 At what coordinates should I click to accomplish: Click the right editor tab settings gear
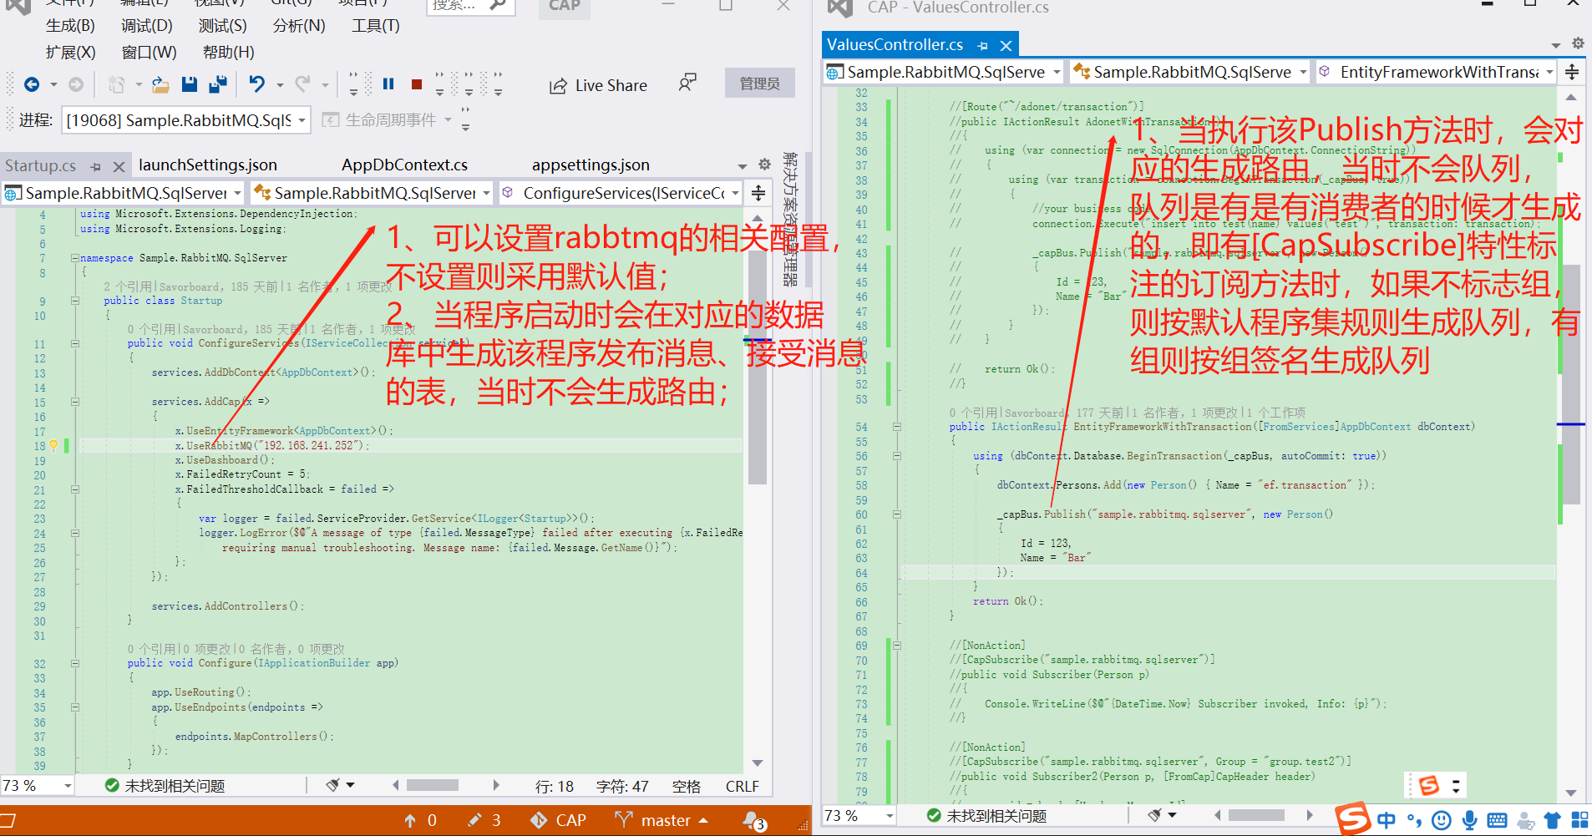point(1578,43)
